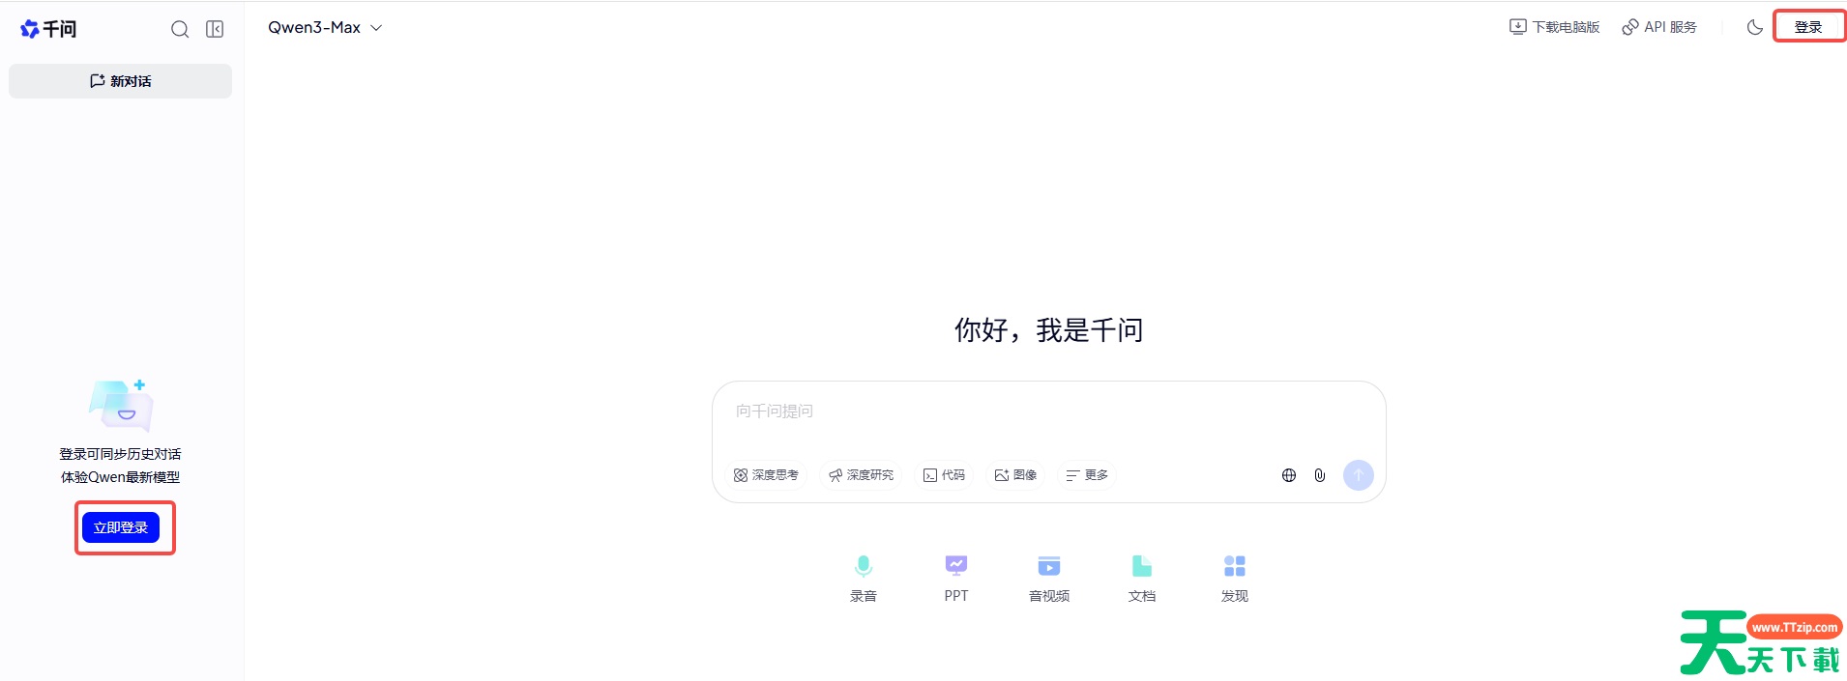Click the chat bubbles illustration above login text
This screenshot has width=1847, height=681.
coord(121,405)
